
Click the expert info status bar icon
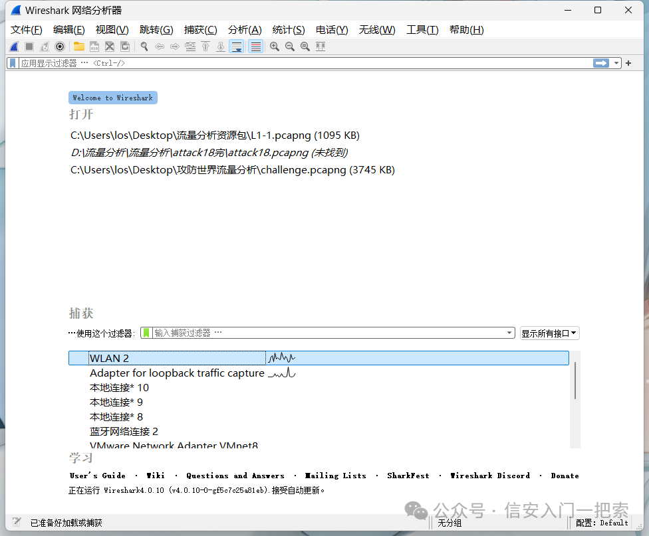tap(17, 522)
